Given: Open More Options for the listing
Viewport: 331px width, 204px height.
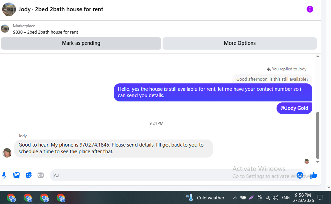Looking at the screenshot, I should point(240,43).
